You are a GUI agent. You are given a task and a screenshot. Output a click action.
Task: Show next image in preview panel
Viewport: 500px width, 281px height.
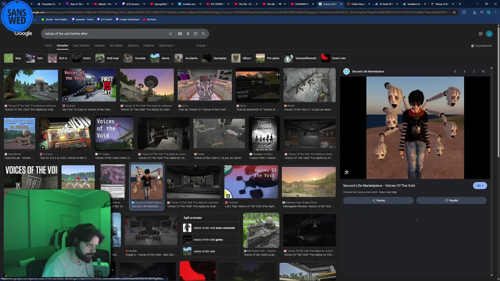pos(464,71)
